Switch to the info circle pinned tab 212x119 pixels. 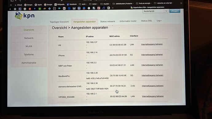tap(89, 8)
